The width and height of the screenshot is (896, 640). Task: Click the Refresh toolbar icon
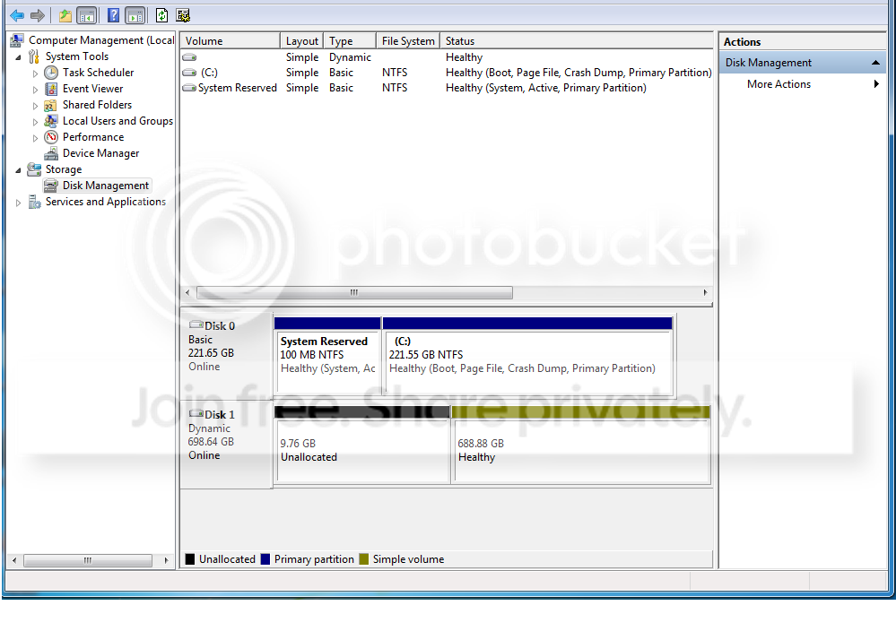(x=161, y=15)
